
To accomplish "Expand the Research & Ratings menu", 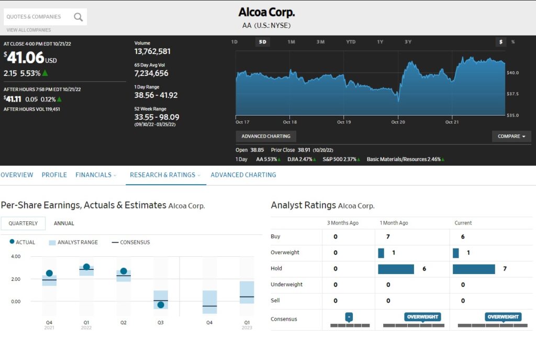I will click(x=165, y=175).
